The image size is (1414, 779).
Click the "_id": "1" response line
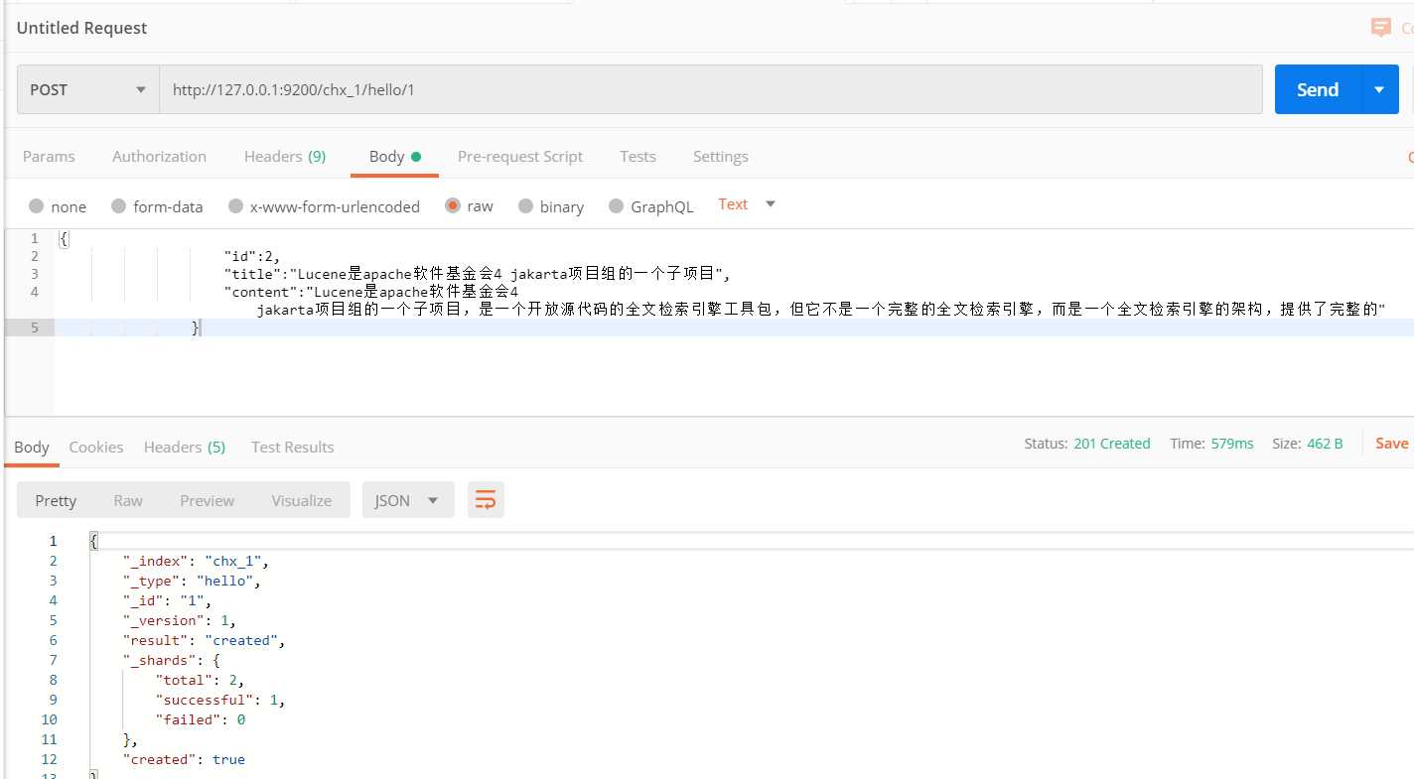(167, 600)
